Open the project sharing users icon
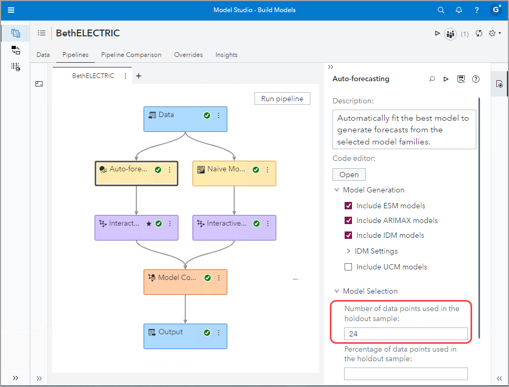This screenshot has height=387, width=509. [x=450, y=33]
